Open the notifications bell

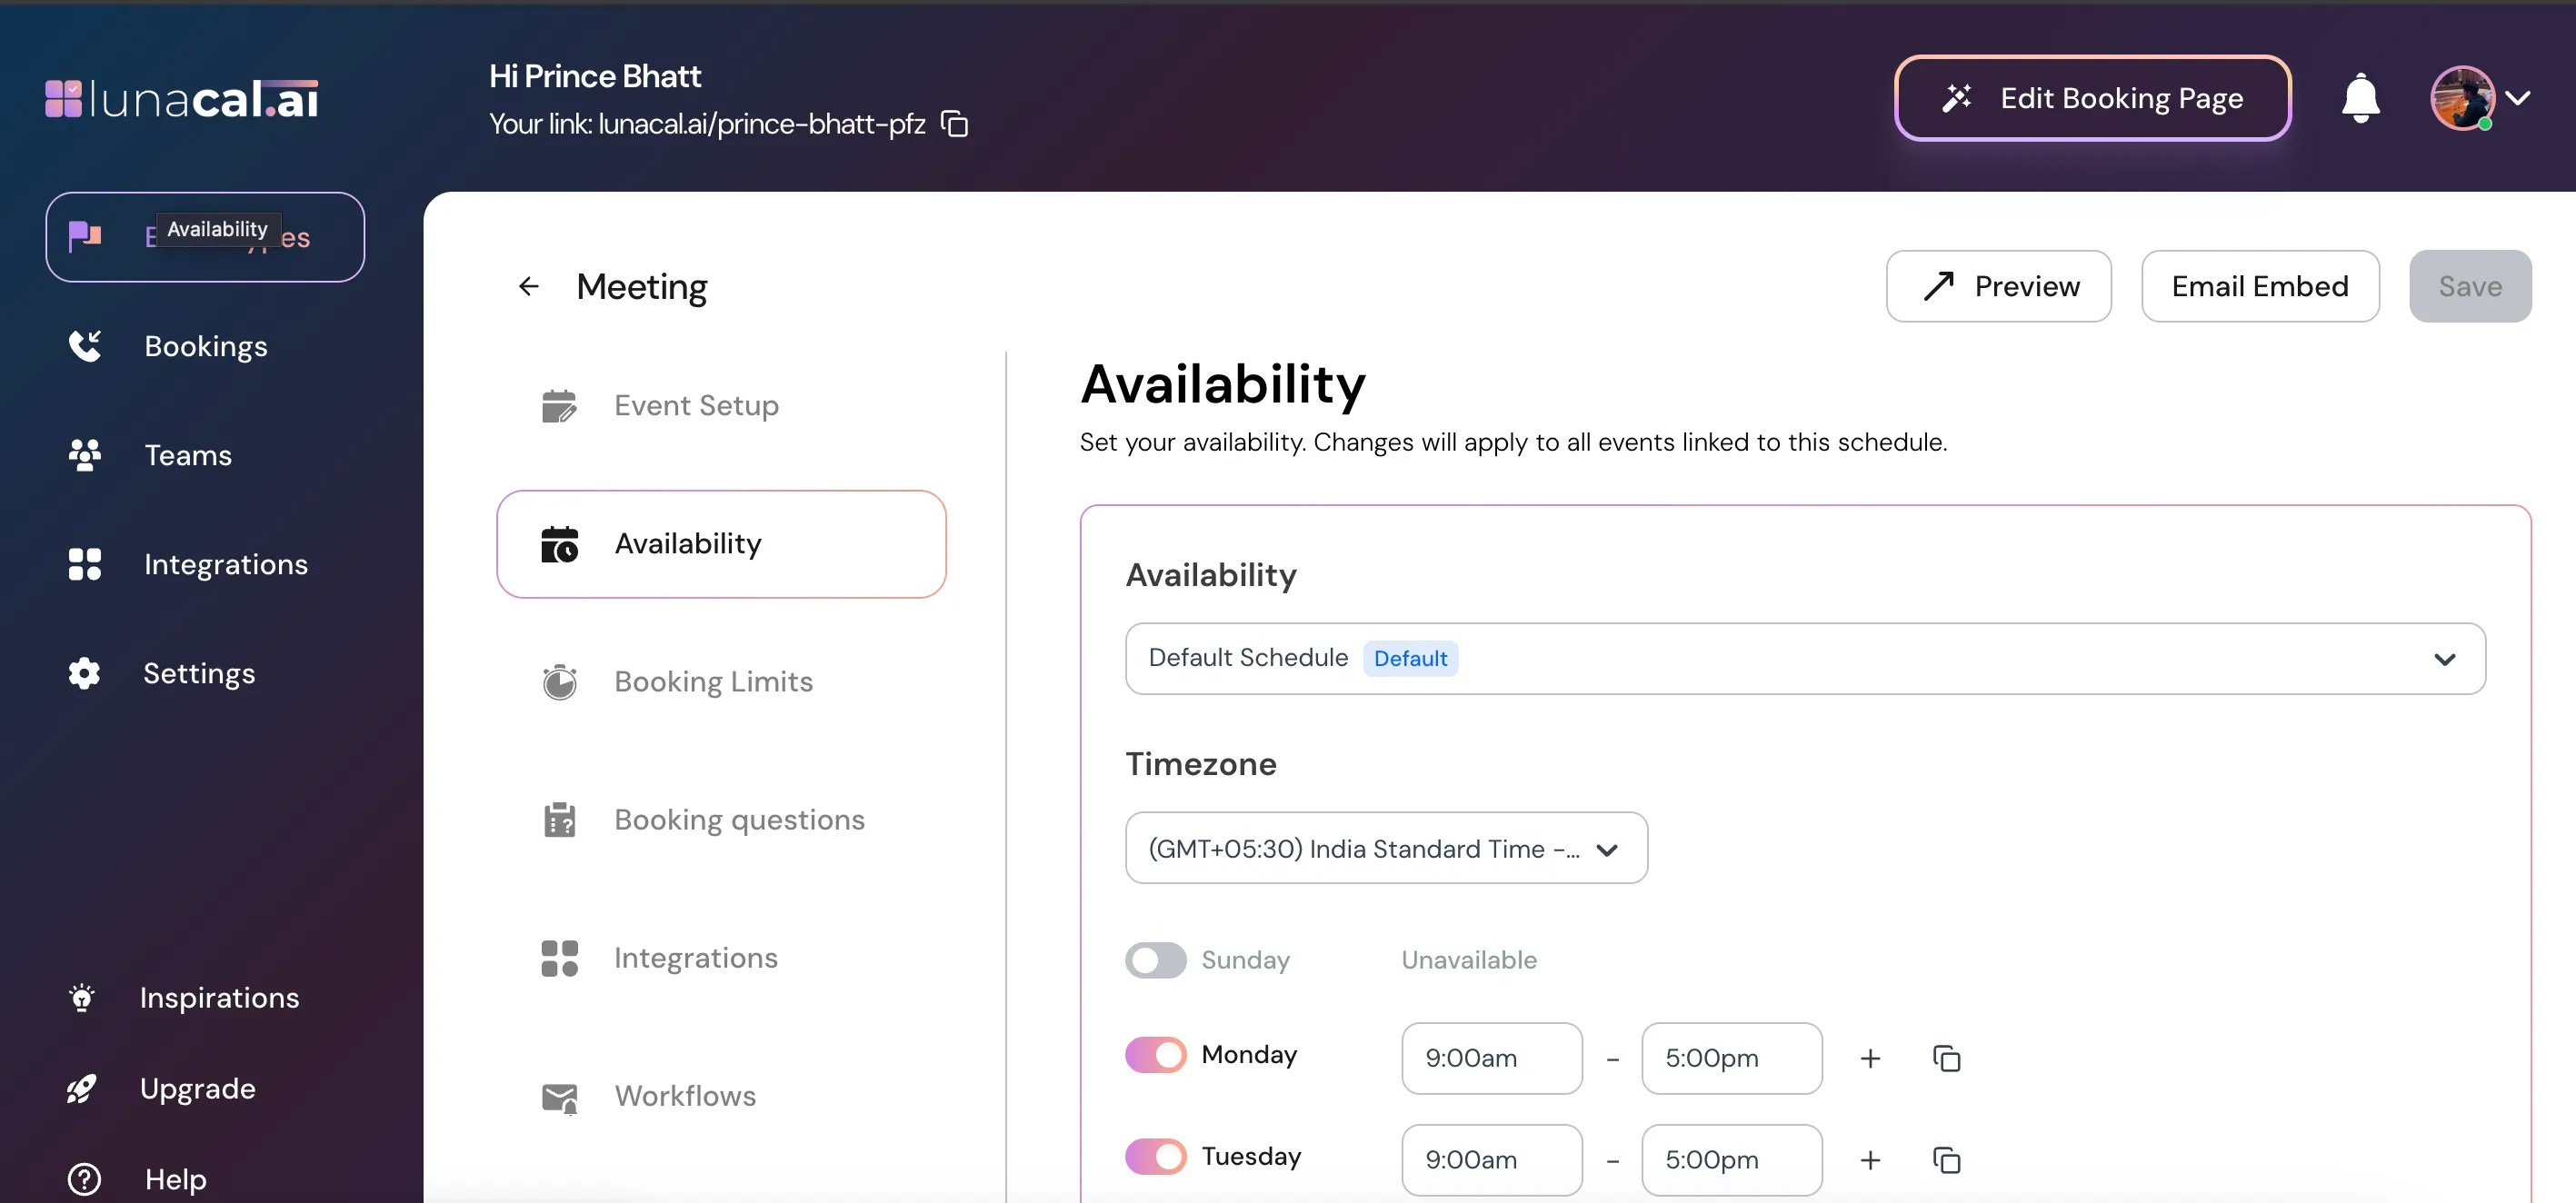point(2360,98)
